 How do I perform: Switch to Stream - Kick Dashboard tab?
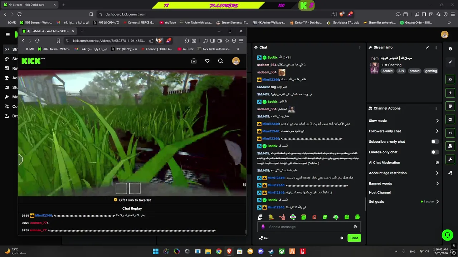30,5
